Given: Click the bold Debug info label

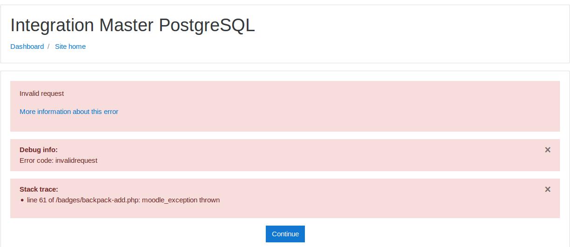Looking at the screenshot, I should pos(39,150).
